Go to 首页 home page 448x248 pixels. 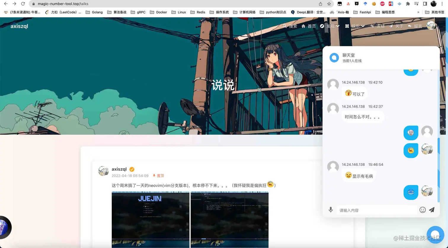point(308,26)
